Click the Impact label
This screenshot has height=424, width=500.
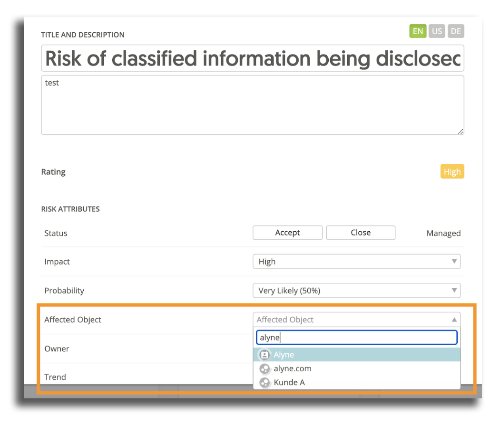click(57, 262)
